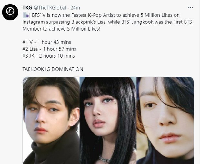
Task: Click the '#1 V - 1 hour 43 mins' line
Action: (47, 42)
